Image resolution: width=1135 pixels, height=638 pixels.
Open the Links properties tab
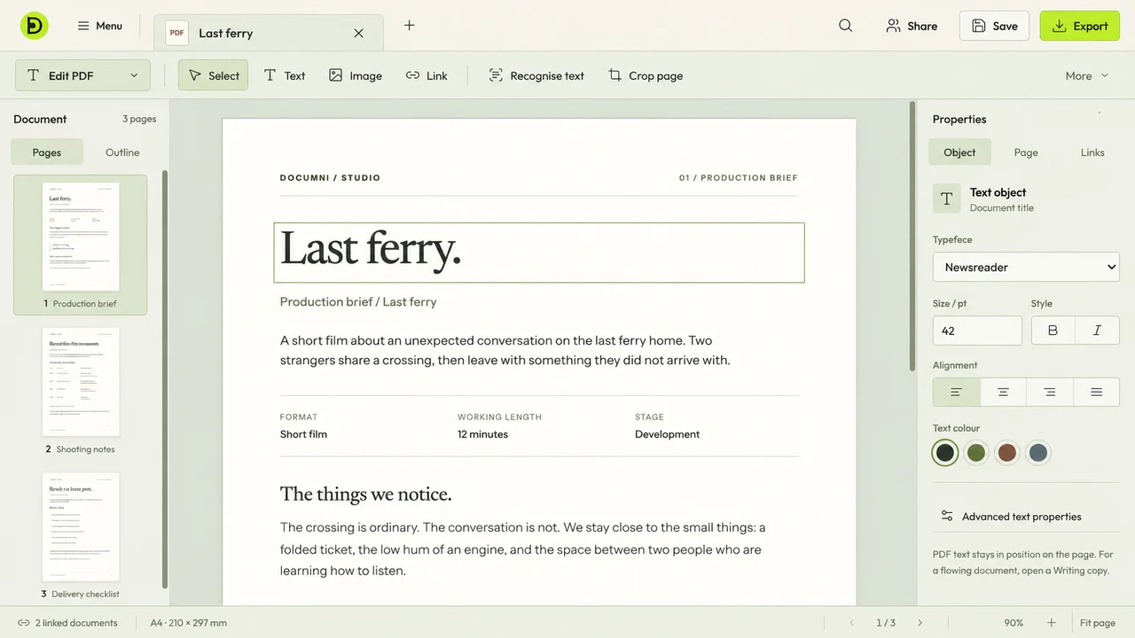[1092, 152]
